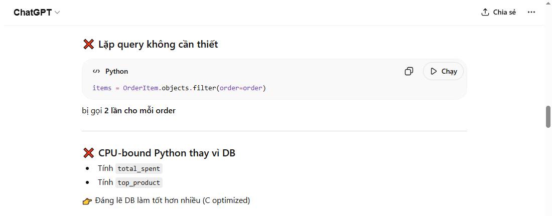Click the chevron beside the ChatGPT title
Image resolution: width=552 pixels, height=216 pixels.
tap(57, 13)
